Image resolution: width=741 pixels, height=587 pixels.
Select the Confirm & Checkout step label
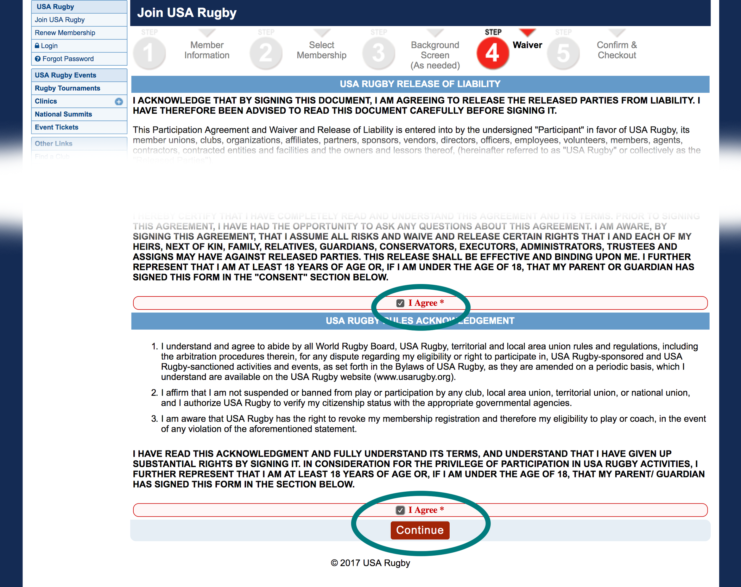(617, 50)
